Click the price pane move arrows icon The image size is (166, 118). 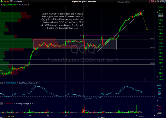pos(2,5)
